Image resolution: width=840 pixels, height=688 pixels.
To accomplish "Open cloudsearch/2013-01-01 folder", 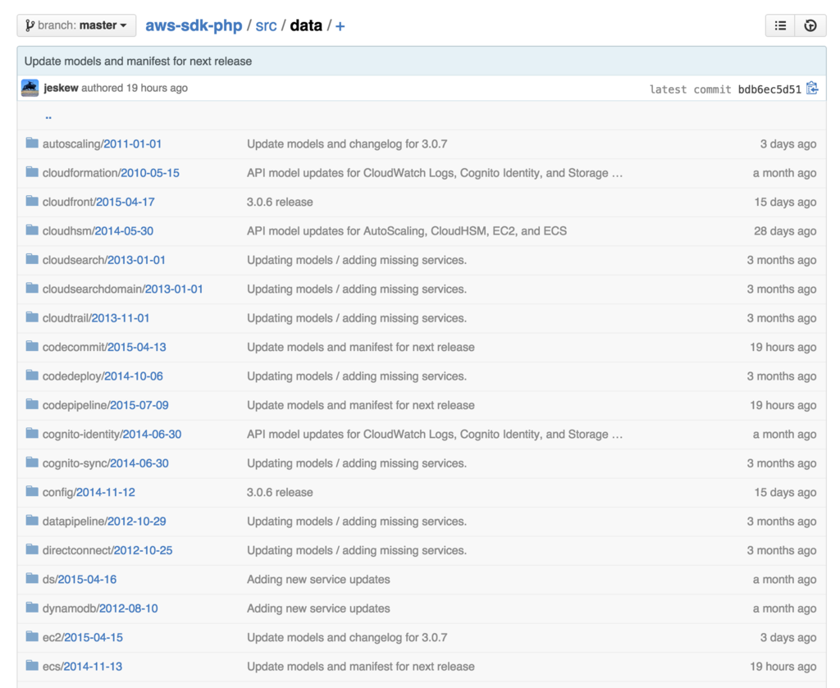I will tap(104, 260).
